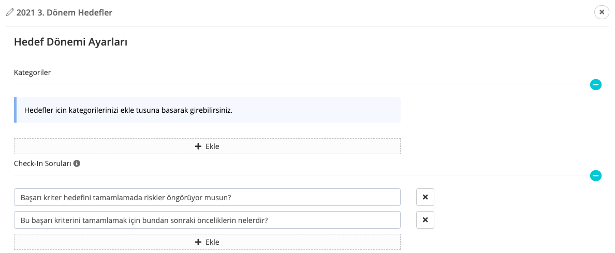Click the Kategoriler section label
This screenshot has width=615, height=253.
click(x=32, y=72)
